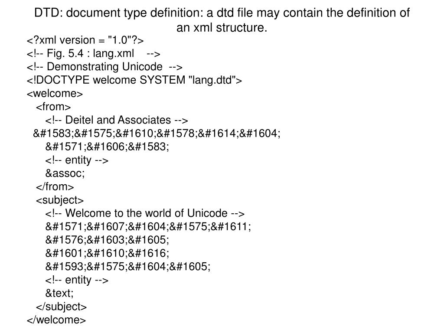Click the entity line starting with &#1583;
Screen dimensions: 444x333
pyautogui.click(x=157, y=134)
